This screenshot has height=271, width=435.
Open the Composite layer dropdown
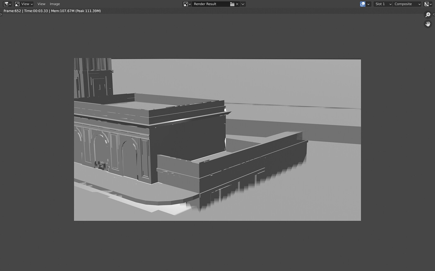pyautogui.click(x=407, y=4)
